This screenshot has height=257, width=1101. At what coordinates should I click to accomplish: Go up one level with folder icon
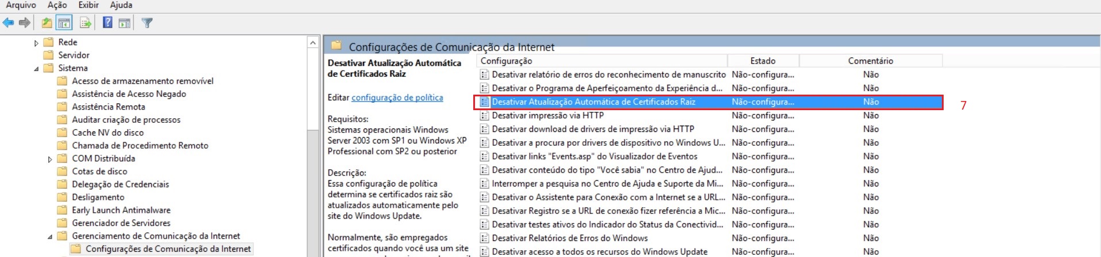point(47,23)
